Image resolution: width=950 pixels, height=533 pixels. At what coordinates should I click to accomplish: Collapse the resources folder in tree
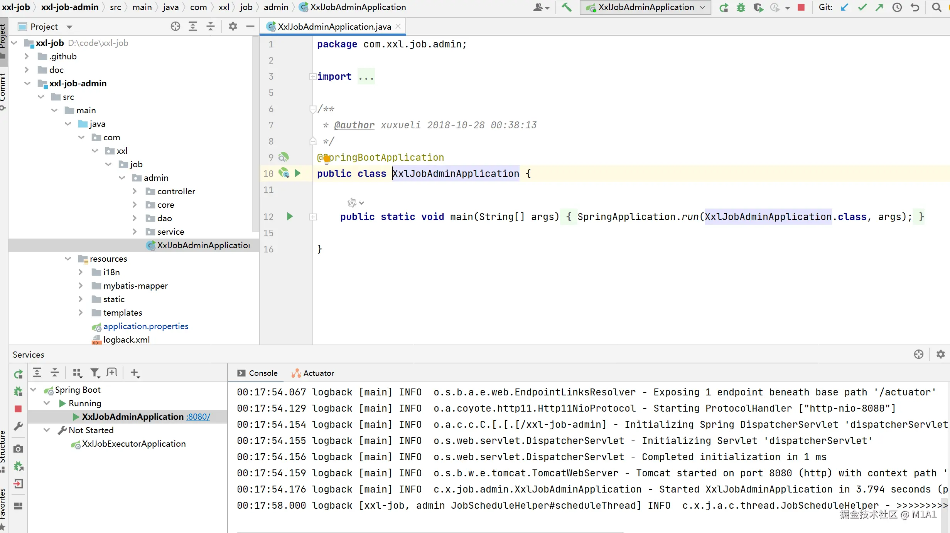tap(68, 259)
